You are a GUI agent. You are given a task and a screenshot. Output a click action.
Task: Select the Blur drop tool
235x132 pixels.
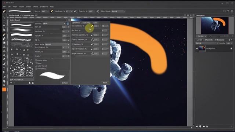4,55
